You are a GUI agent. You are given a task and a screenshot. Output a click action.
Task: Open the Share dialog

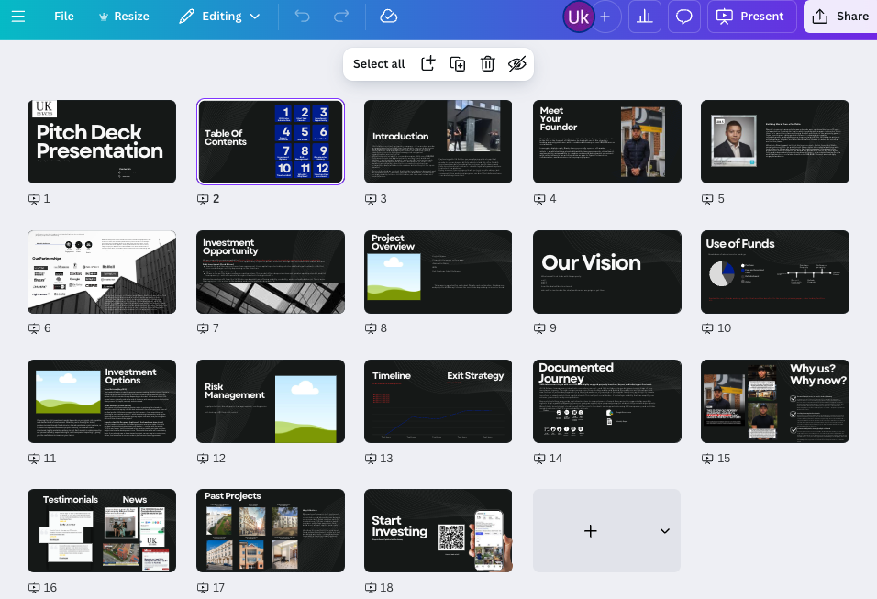point(840,17)
